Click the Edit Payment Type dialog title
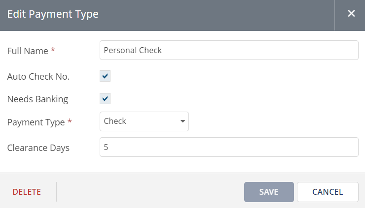This screenshot has width=365, height=208. [53, 14]
